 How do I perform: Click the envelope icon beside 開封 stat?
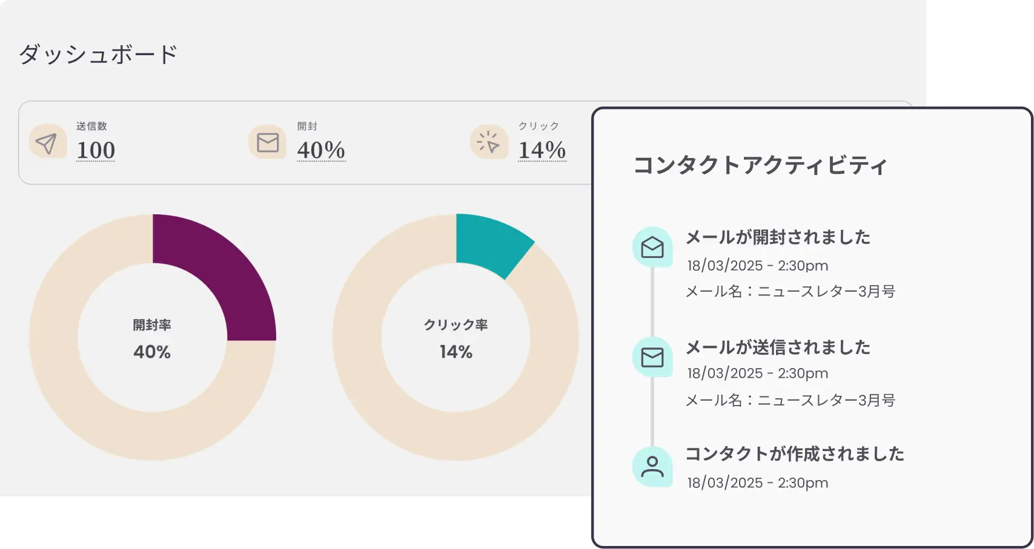point(267,143)
